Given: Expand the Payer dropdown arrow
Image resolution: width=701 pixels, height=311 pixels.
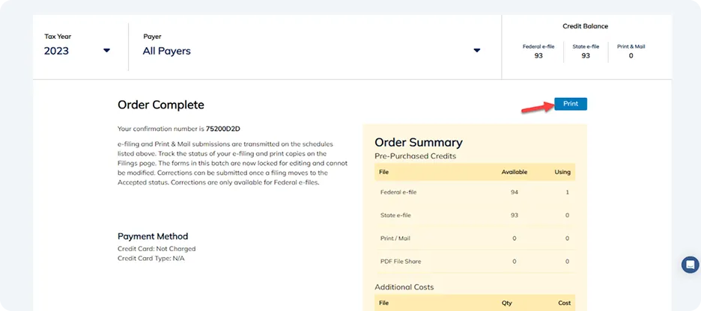Looking at the screenshot, I should tap(477, 51).
